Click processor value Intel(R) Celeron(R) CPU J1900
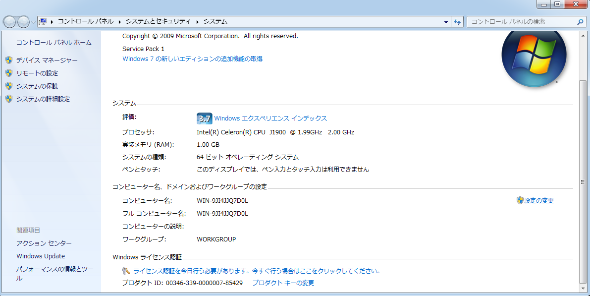Viewport: 590px width, 296px height. pyautogui.click(x=275, y=132)
